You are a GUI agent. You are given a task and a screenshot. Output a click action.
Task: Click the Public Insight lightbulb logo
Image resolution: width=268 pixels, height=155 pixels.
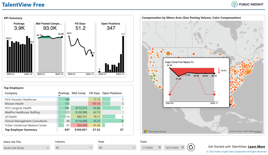tap(234, 4)
